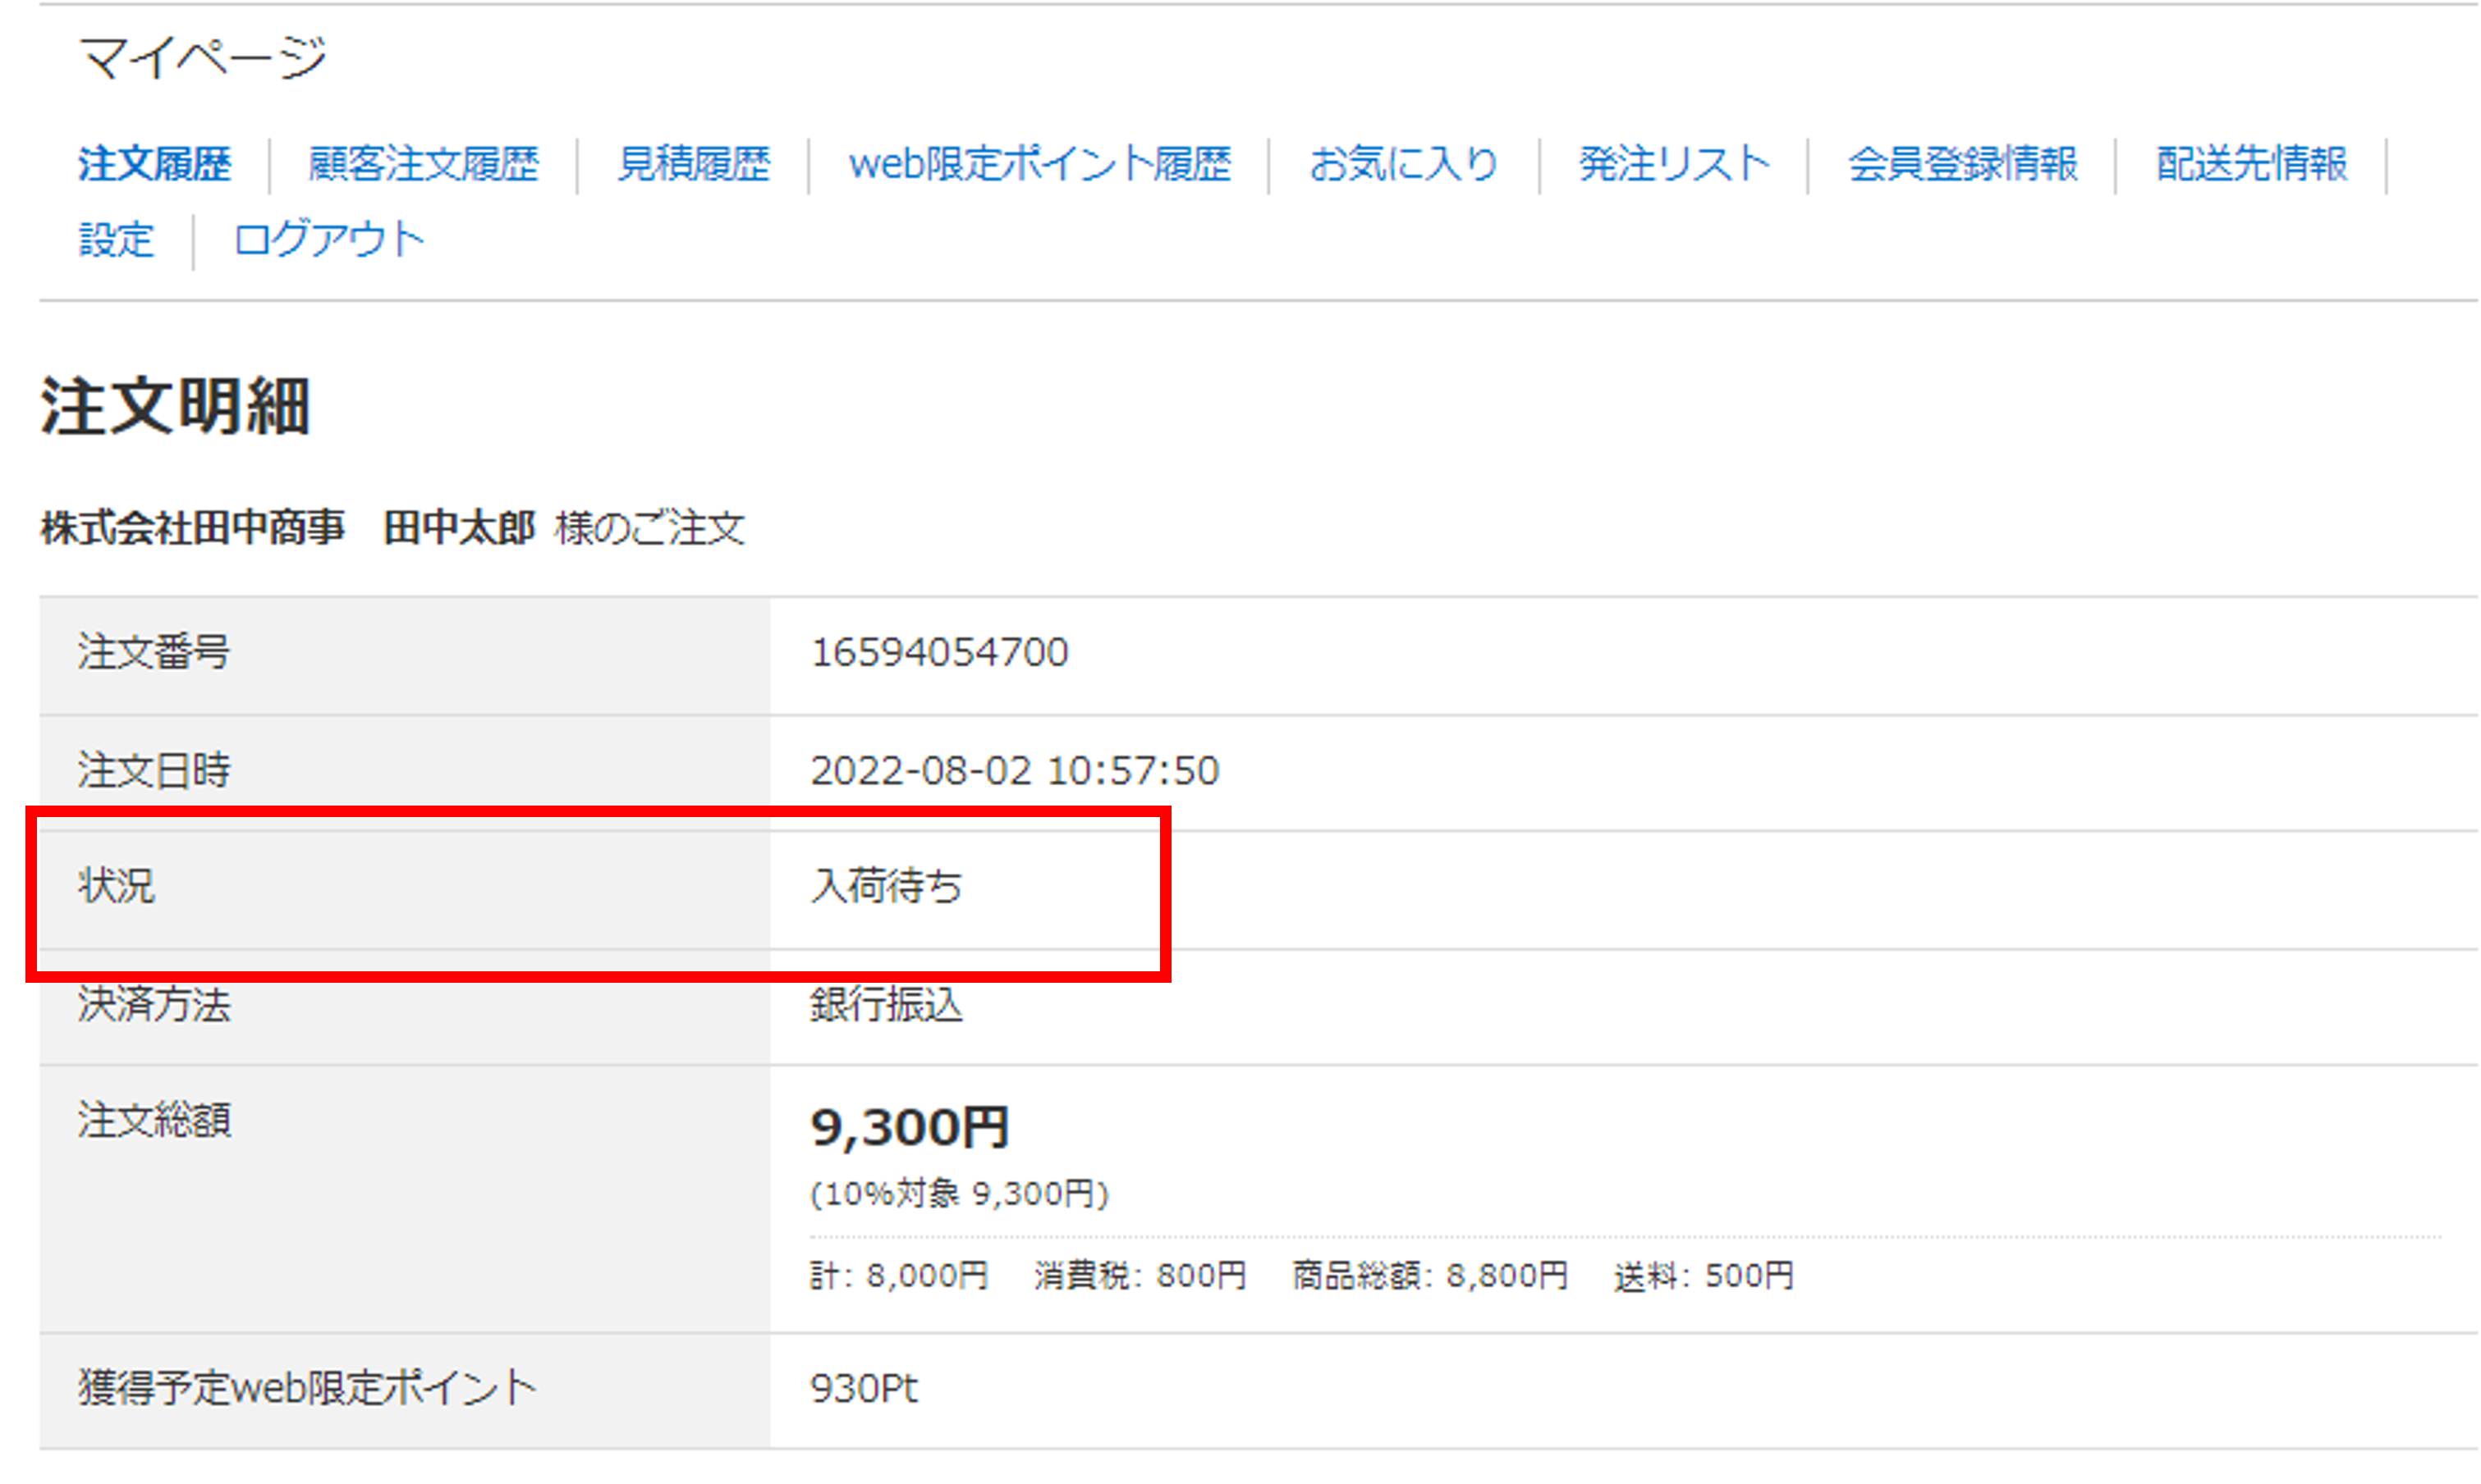Click the total amount 9,300円 in bold

(x=910, y=1127)
